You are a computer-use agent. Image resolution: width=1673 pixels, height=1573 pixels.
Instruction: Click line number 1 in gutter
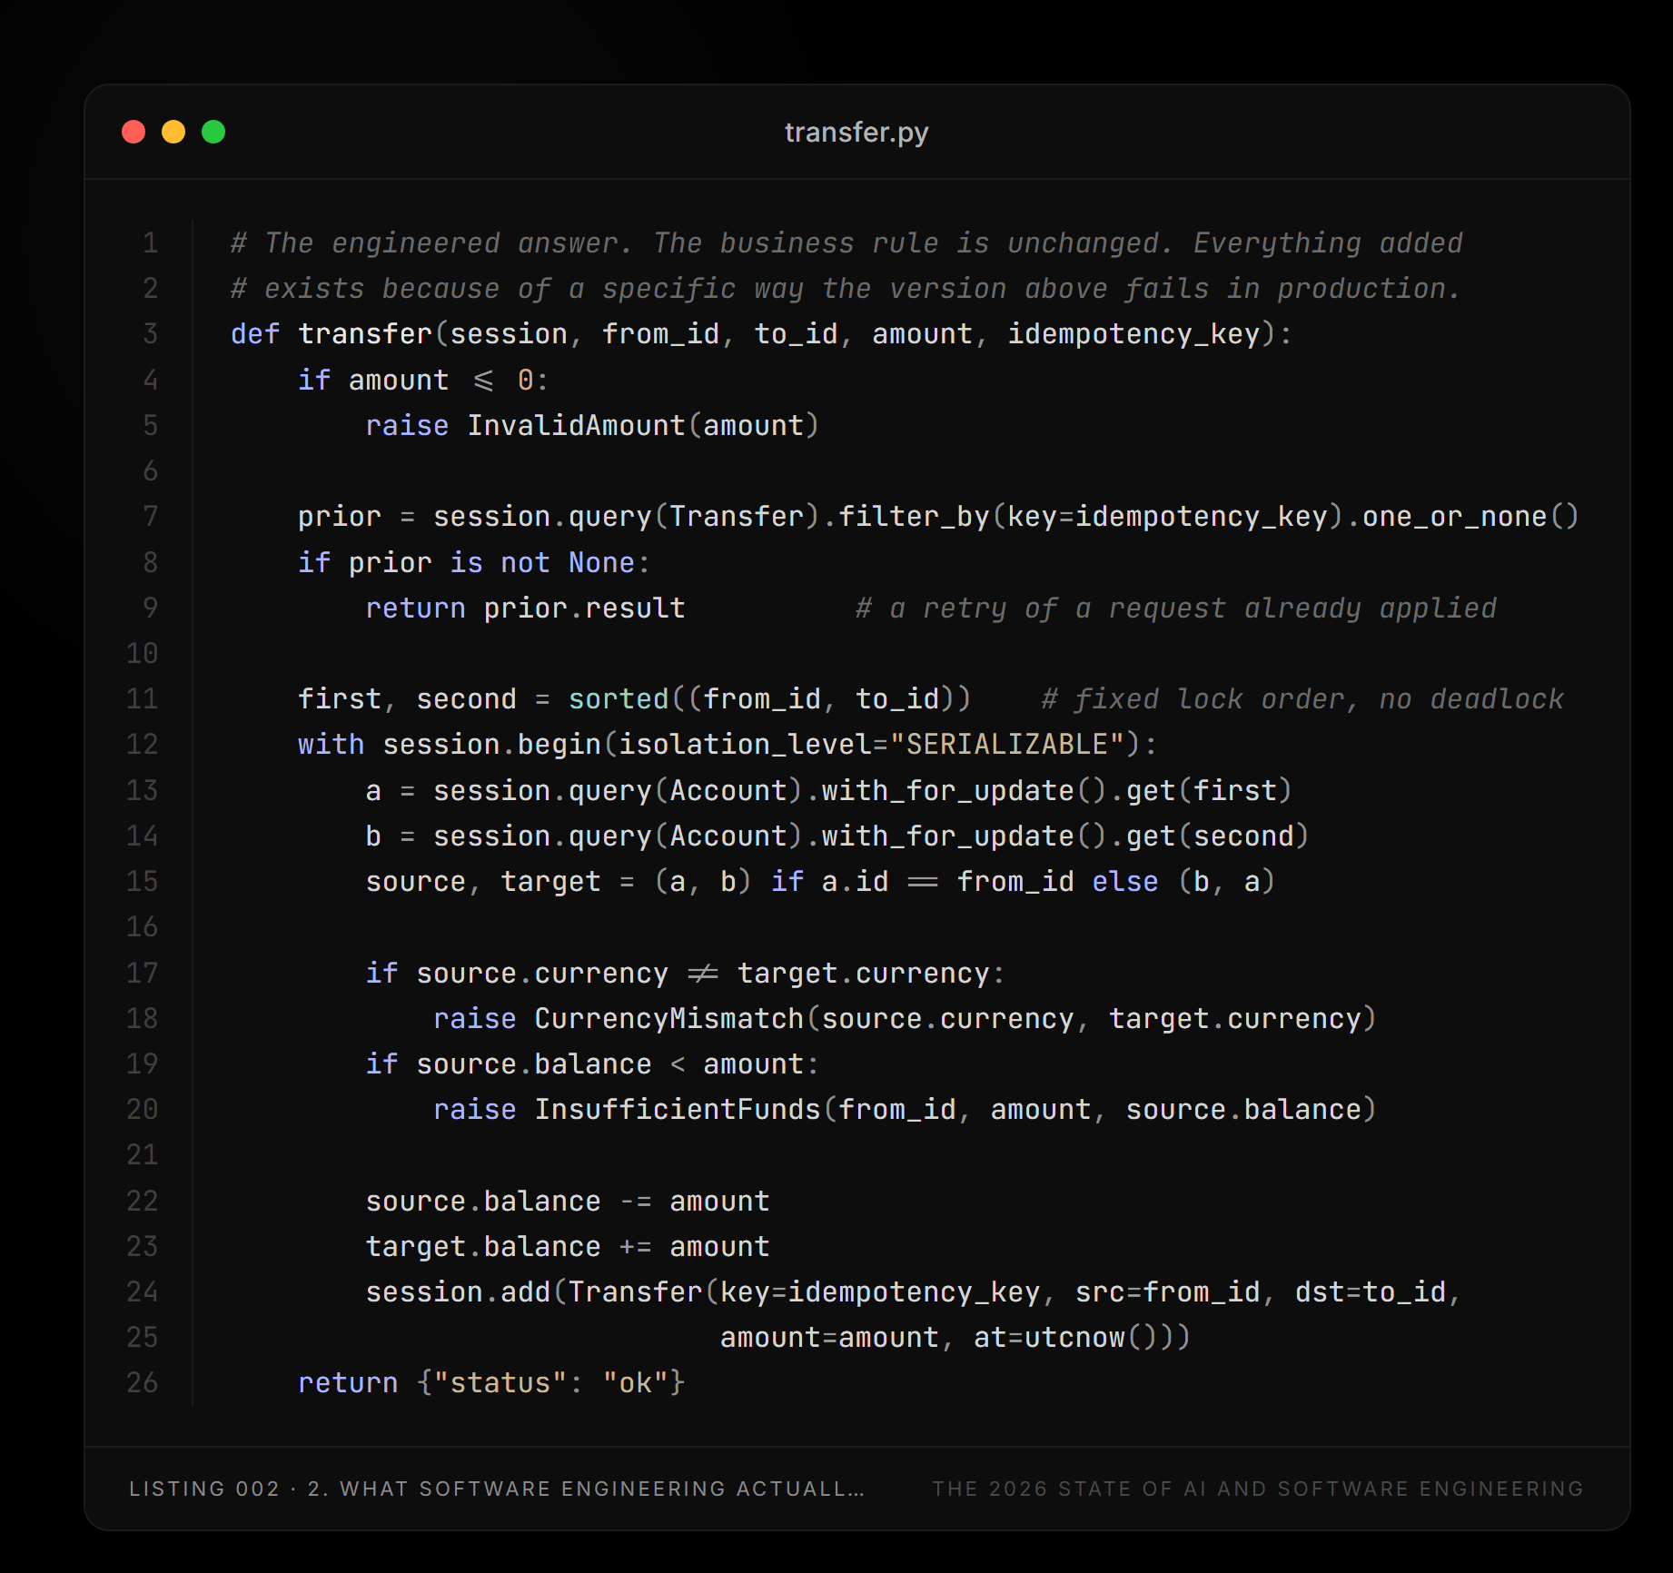tap(151, 243)
